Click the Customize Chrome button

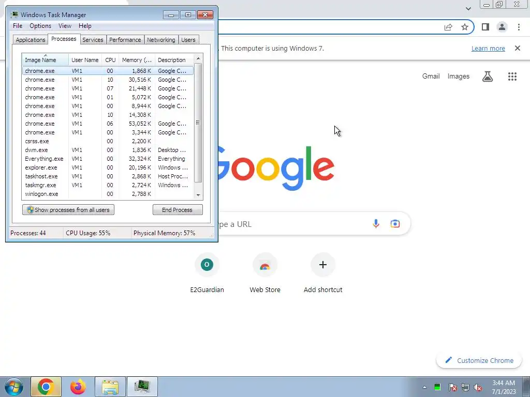pyautogui.click(x=479, y=360)
